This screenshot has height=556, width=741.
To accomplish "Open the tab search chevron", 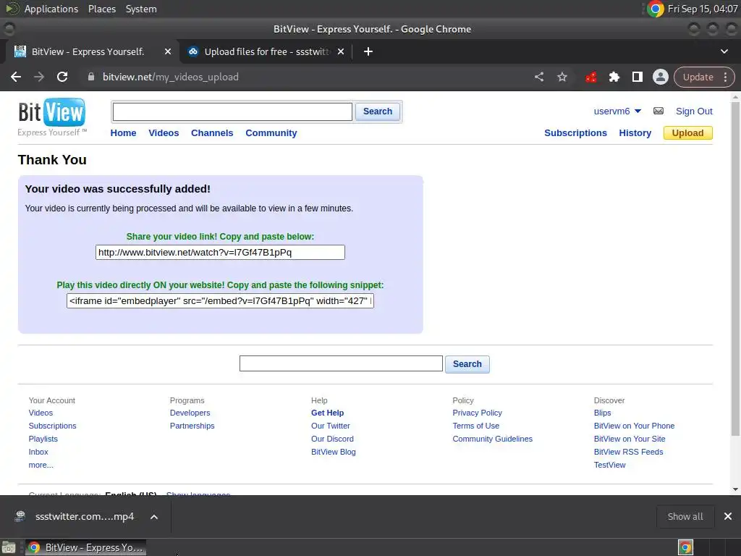I will [x=724, y=51].
